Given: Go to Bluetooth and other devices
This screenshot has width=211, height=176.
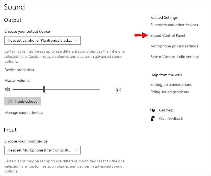Looking at the screenshot, I should [x=174, y=25].
